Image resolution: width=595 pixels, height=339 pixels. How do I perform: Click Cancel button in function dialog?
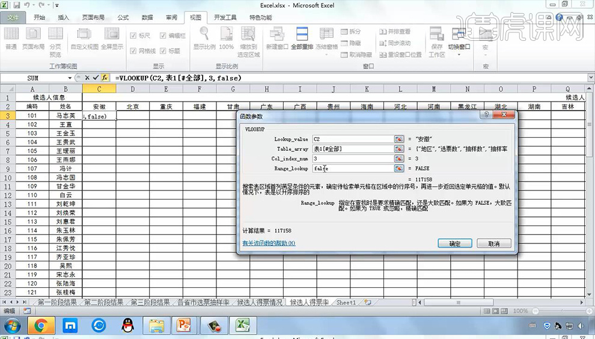pyautogui.click(x=493, y=243)
